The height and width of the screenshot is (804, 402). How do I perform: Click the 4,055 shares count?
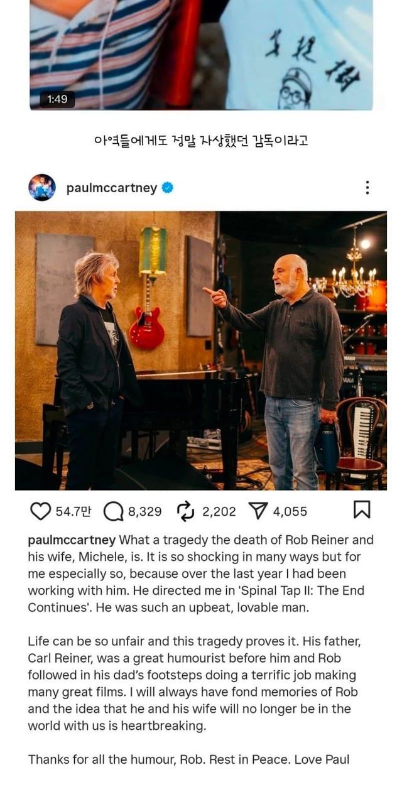290,511
